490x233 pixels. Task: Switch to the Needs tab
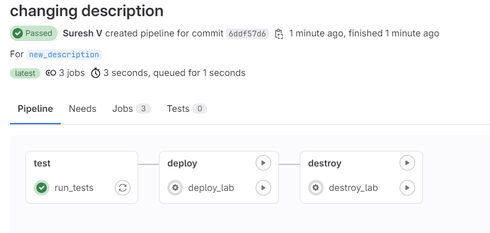click(x=83, y=109)
